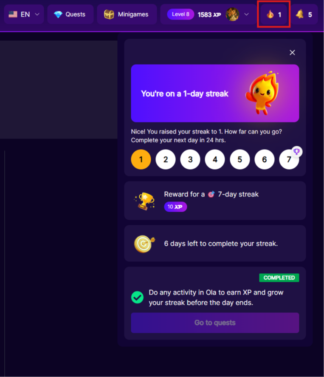The width and height of the screenshot is (324, 377).
Task: Close the streak panel
Action: click(292, 52)
